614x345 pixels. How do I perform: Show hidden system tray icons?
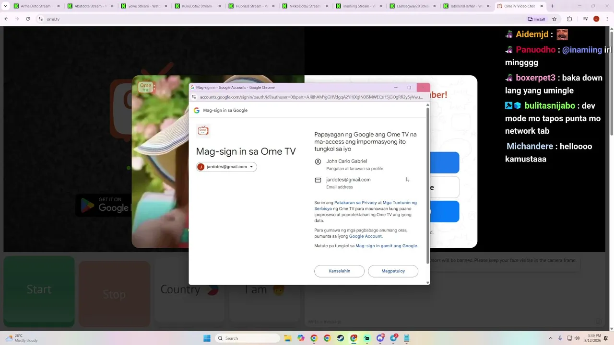pos(550,338)
